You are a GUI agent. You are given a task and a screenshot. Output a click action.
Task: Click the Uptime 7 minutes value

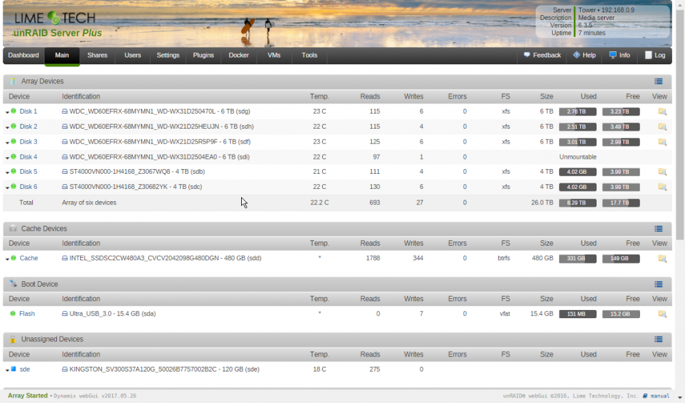pyautogui.click(x=592, y=33)
